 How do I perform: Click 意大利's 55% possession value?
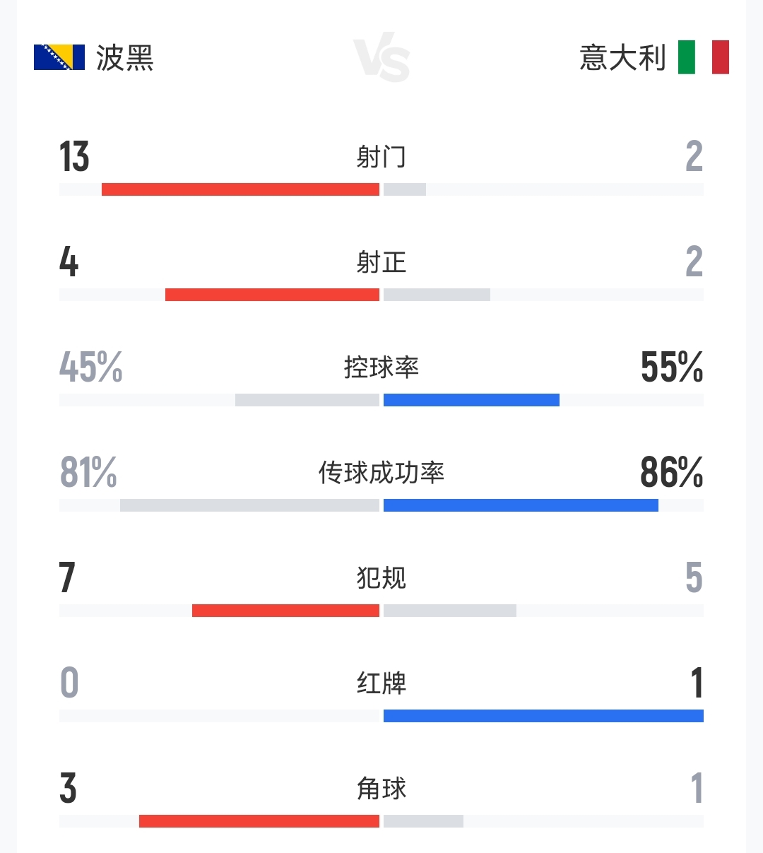pos(671,367)
